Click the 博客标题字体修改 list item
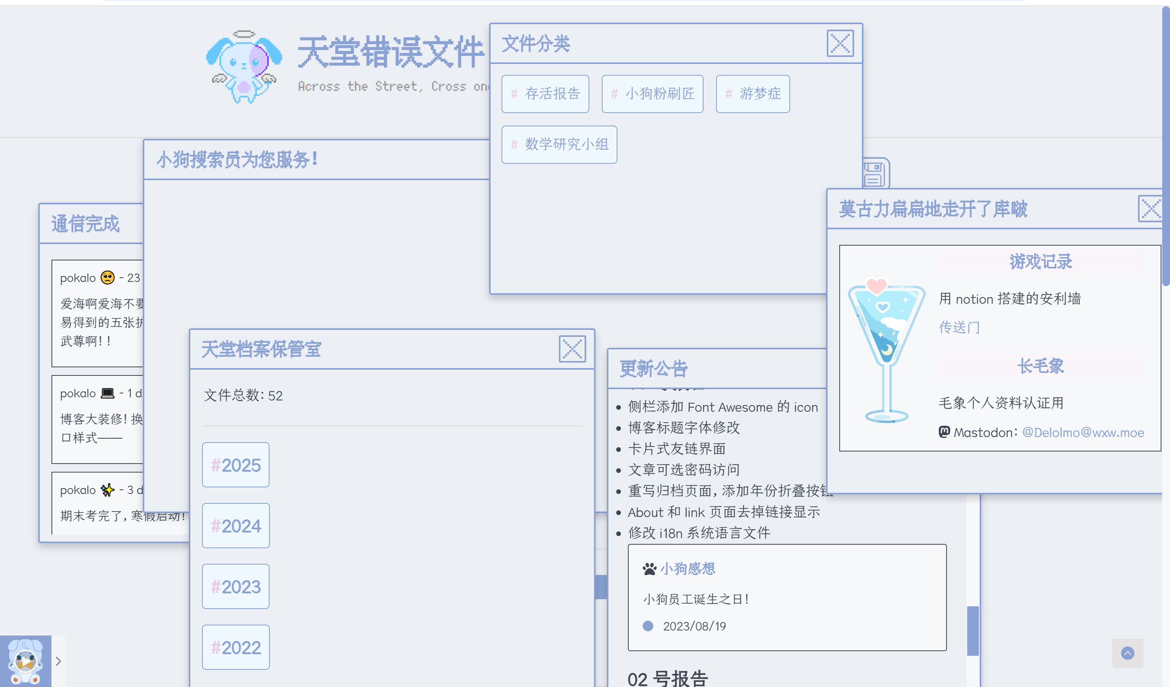Image resolution: width=1170 pixels, height=687 pixels. [683, 427]
